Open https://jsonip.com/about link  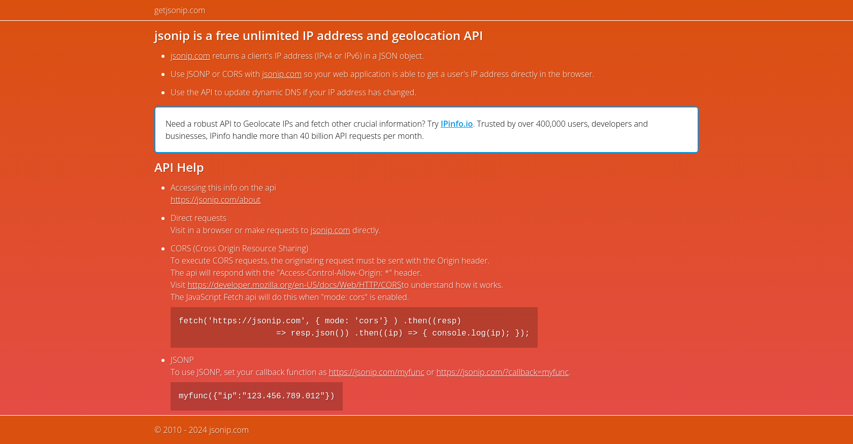215,200
